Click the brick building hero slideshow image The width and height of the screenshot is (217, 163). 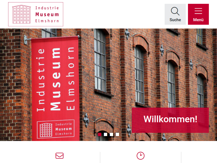coord(108,85)
